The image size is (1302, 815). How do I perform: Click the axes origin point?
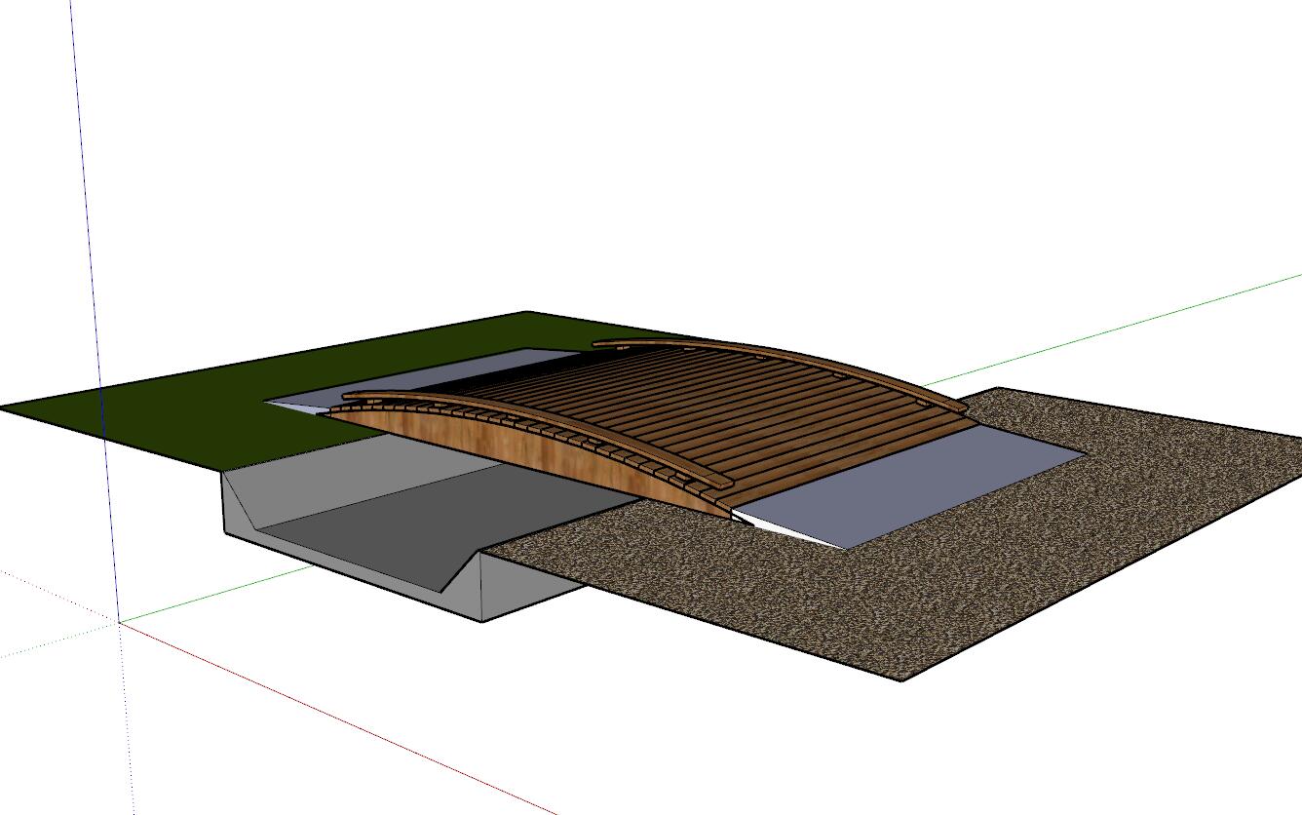[120, 621]
